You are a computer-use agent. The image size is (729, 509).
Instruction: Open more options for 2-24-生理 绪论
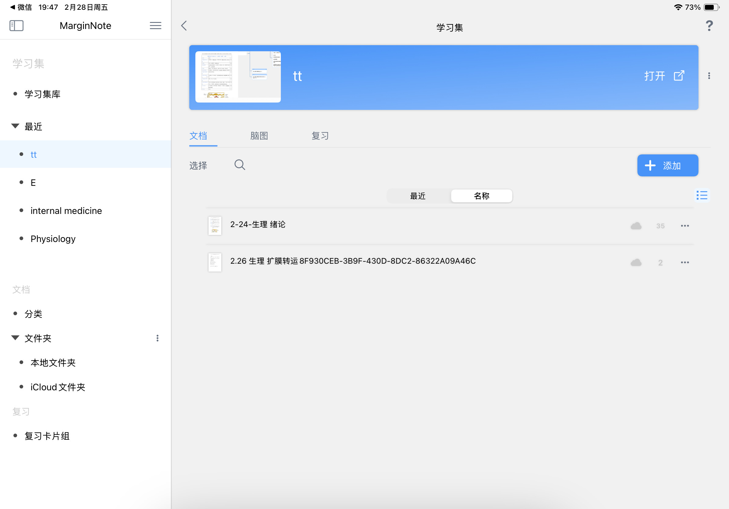coord(685,226)
